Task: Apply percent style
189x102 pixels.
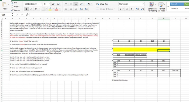Action: tap(127, 9)
